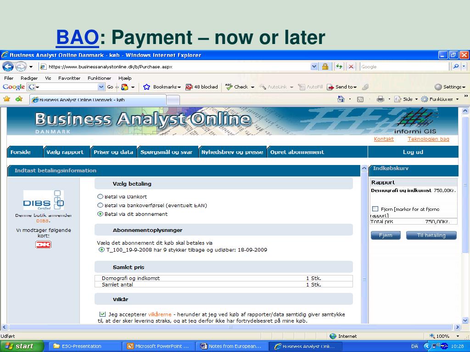
Task: Click the browser Back arrow button
Action: (x=8, y=66)
